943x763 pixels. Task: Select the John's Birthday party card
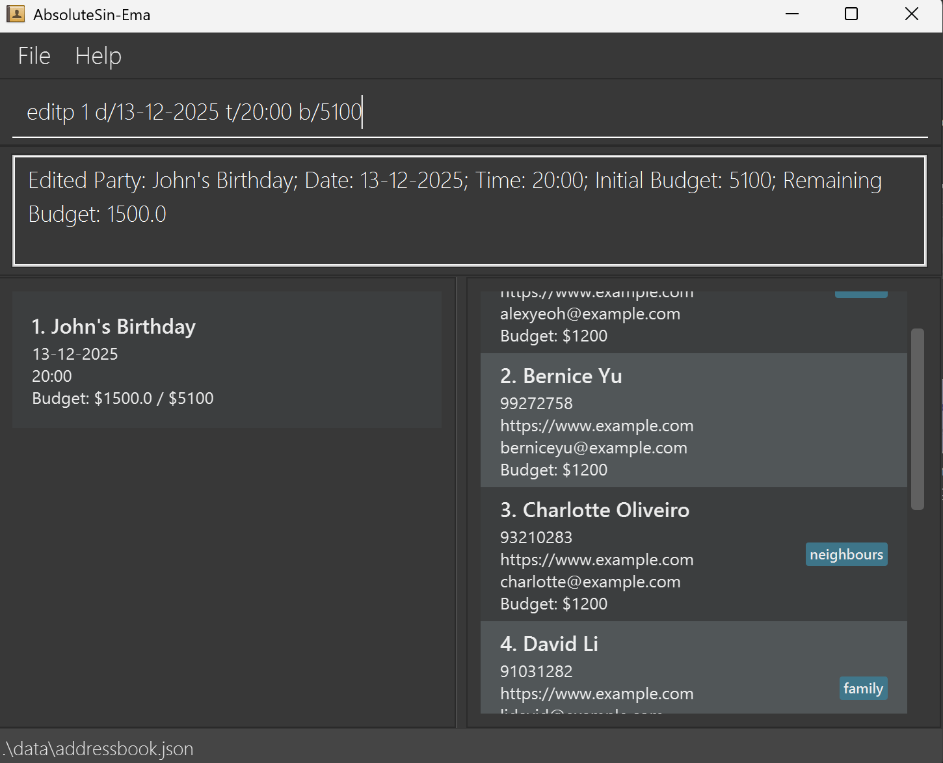(226, 359)
